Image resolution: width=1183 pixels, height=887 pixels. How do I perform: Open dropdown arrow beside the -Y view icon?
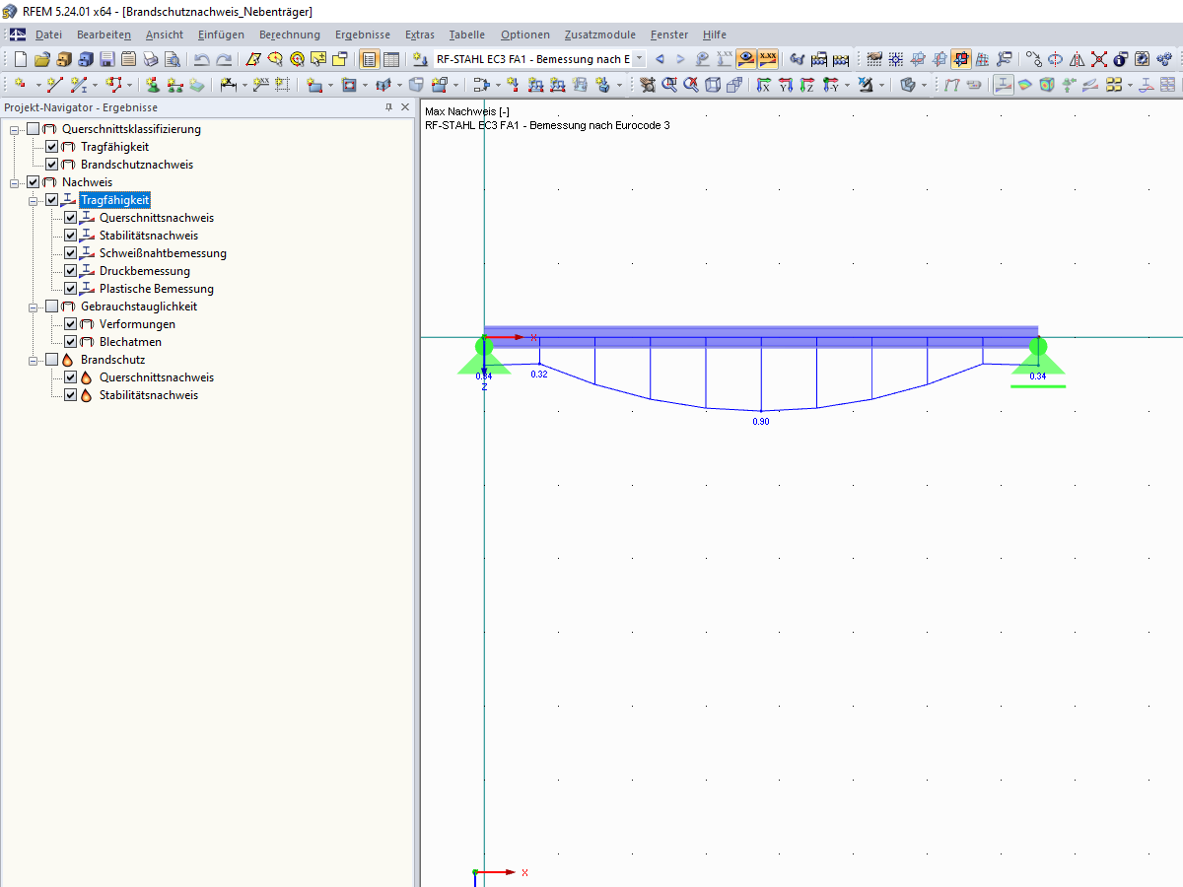tap(847, 85)
